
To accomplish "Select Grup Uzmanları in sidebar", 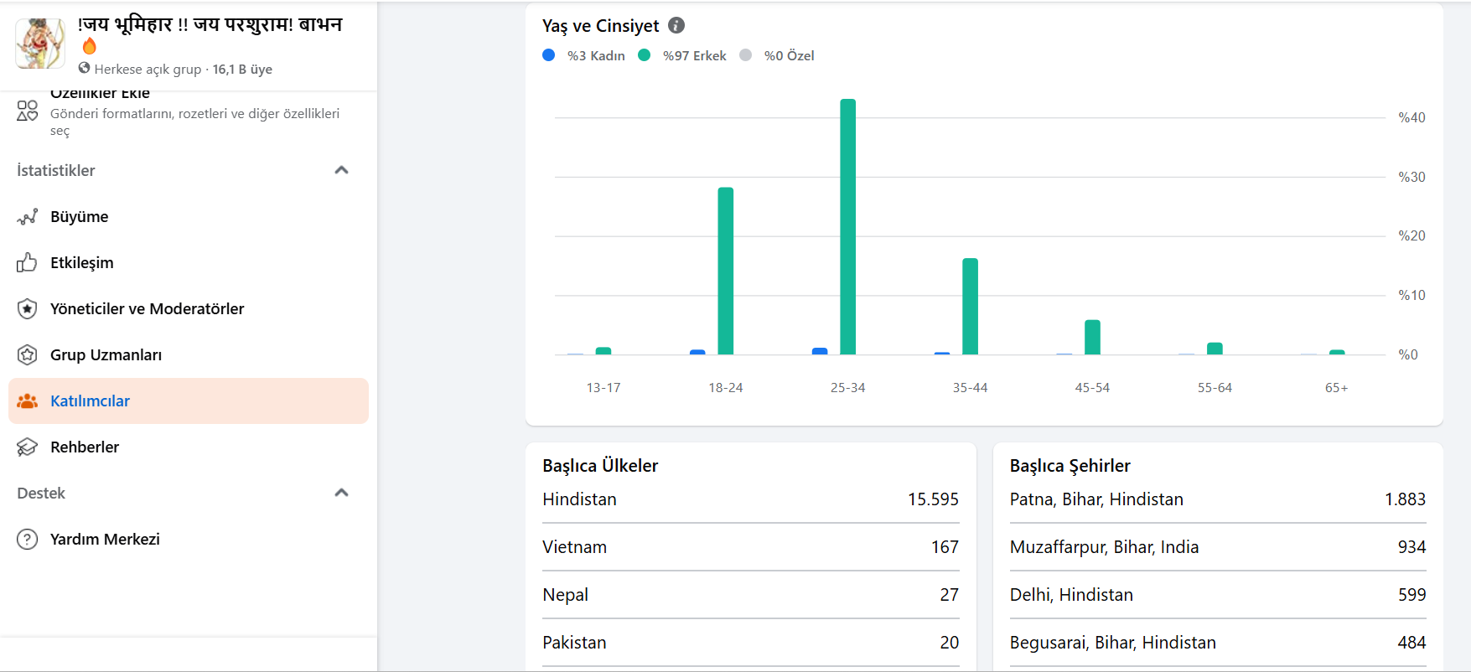I will 189,355.
